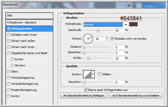This screenshot has width=168, height=107.
Task: Toggle Globales Licht verwenden checkbox
Action: (112, 38)
